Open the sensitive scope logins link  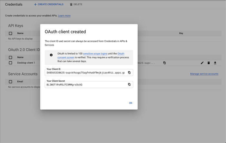pyautogui.click(x=96, y=54)
